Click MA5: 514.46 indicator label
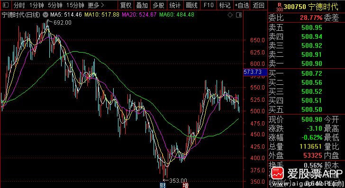 [x=66, y=15]
